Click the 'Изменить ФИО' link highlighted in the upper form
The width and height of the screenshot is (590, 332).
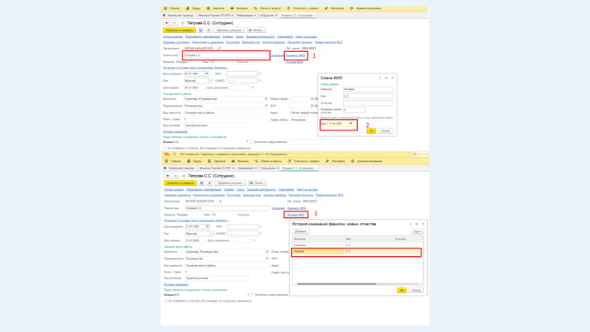296,55
